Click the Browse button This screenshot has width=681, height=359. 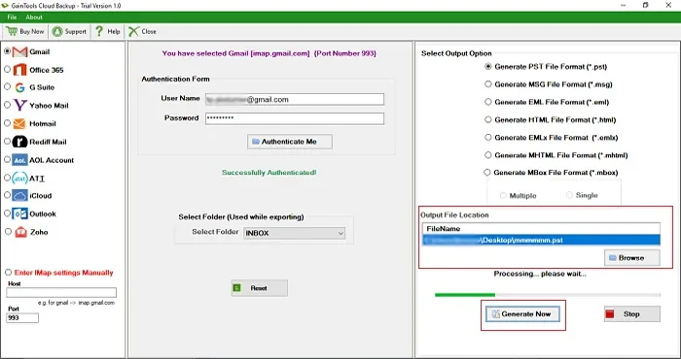tap(632, 258)
